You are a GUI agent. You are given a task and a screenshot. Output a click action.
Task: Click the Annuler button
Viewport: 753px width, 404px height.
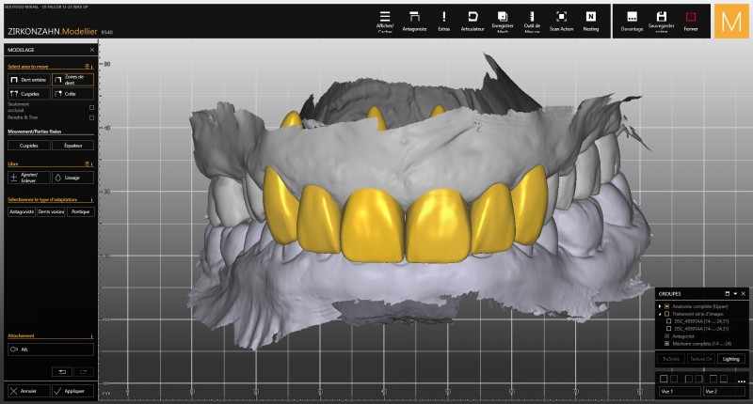pyautogui.click(x=29, y=391)
